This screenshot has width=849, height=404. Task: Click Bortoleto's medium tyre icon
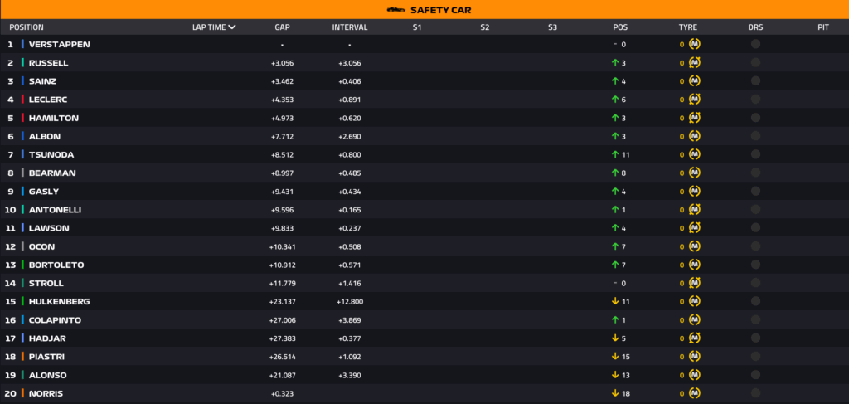tap(694, 265)
